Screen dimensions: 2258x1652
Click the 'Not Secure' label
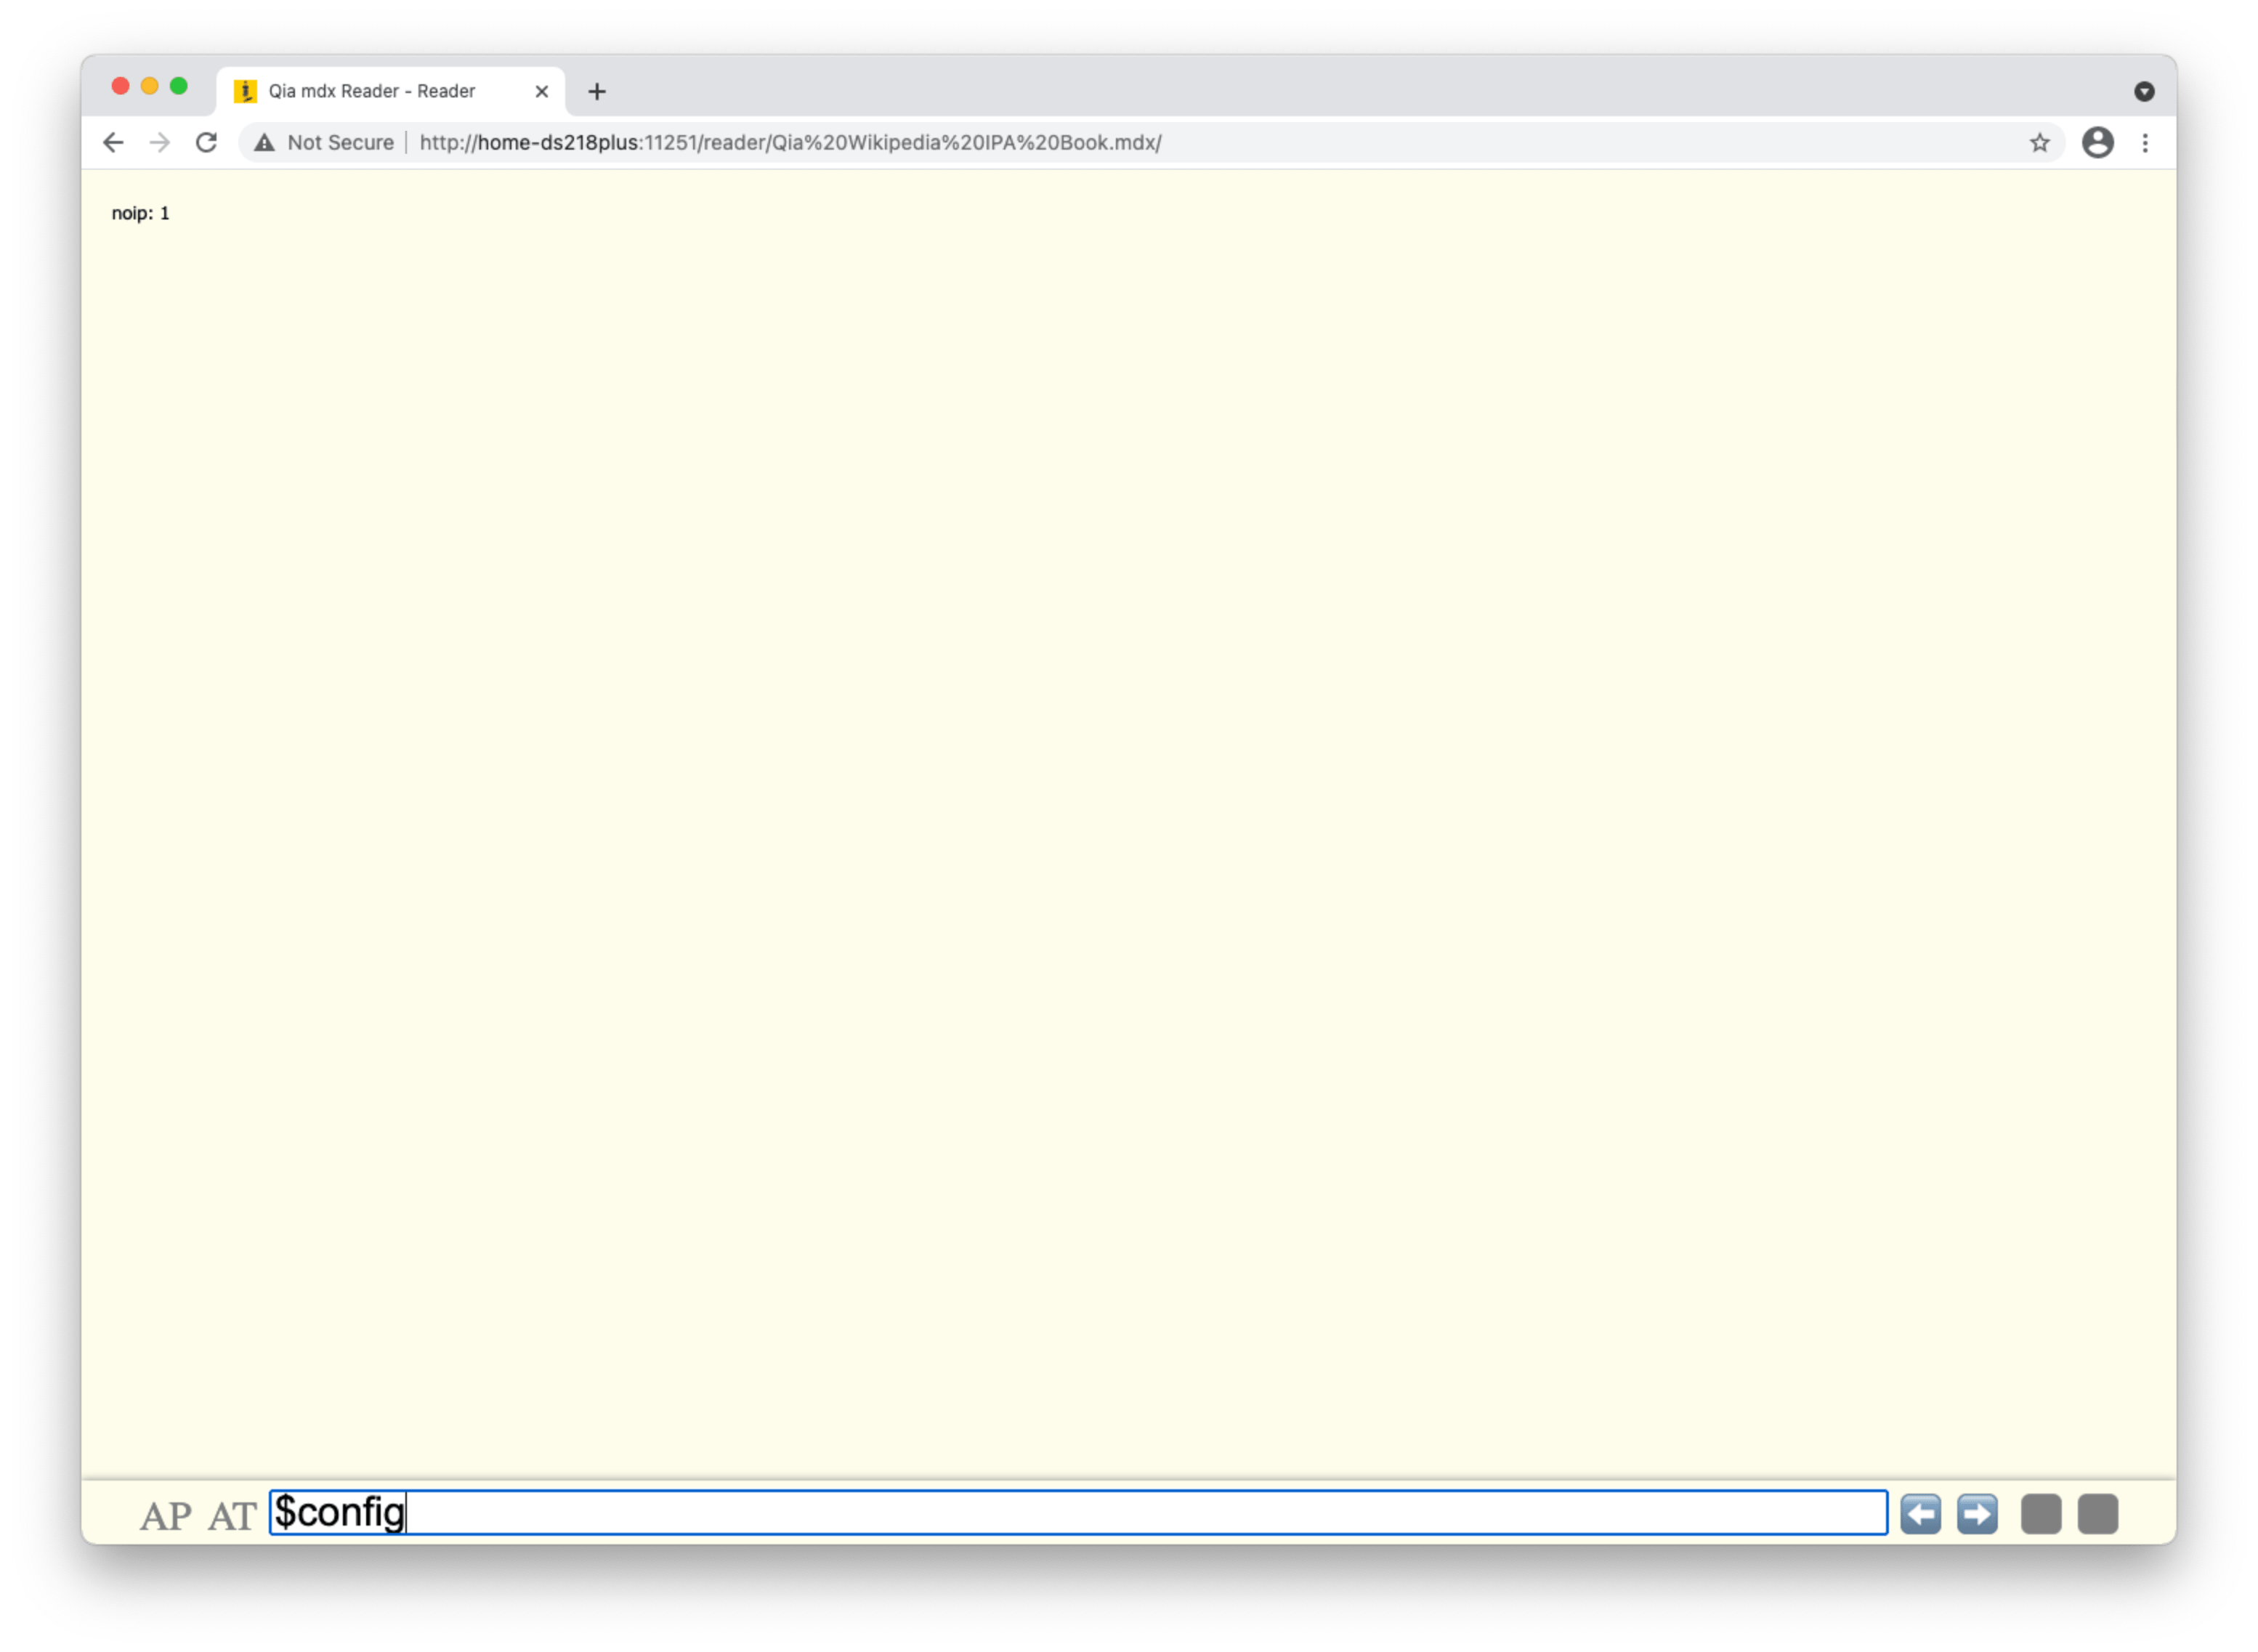[340, 142]
